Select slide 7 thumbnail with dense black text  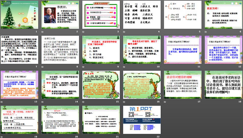pos(20,50)
